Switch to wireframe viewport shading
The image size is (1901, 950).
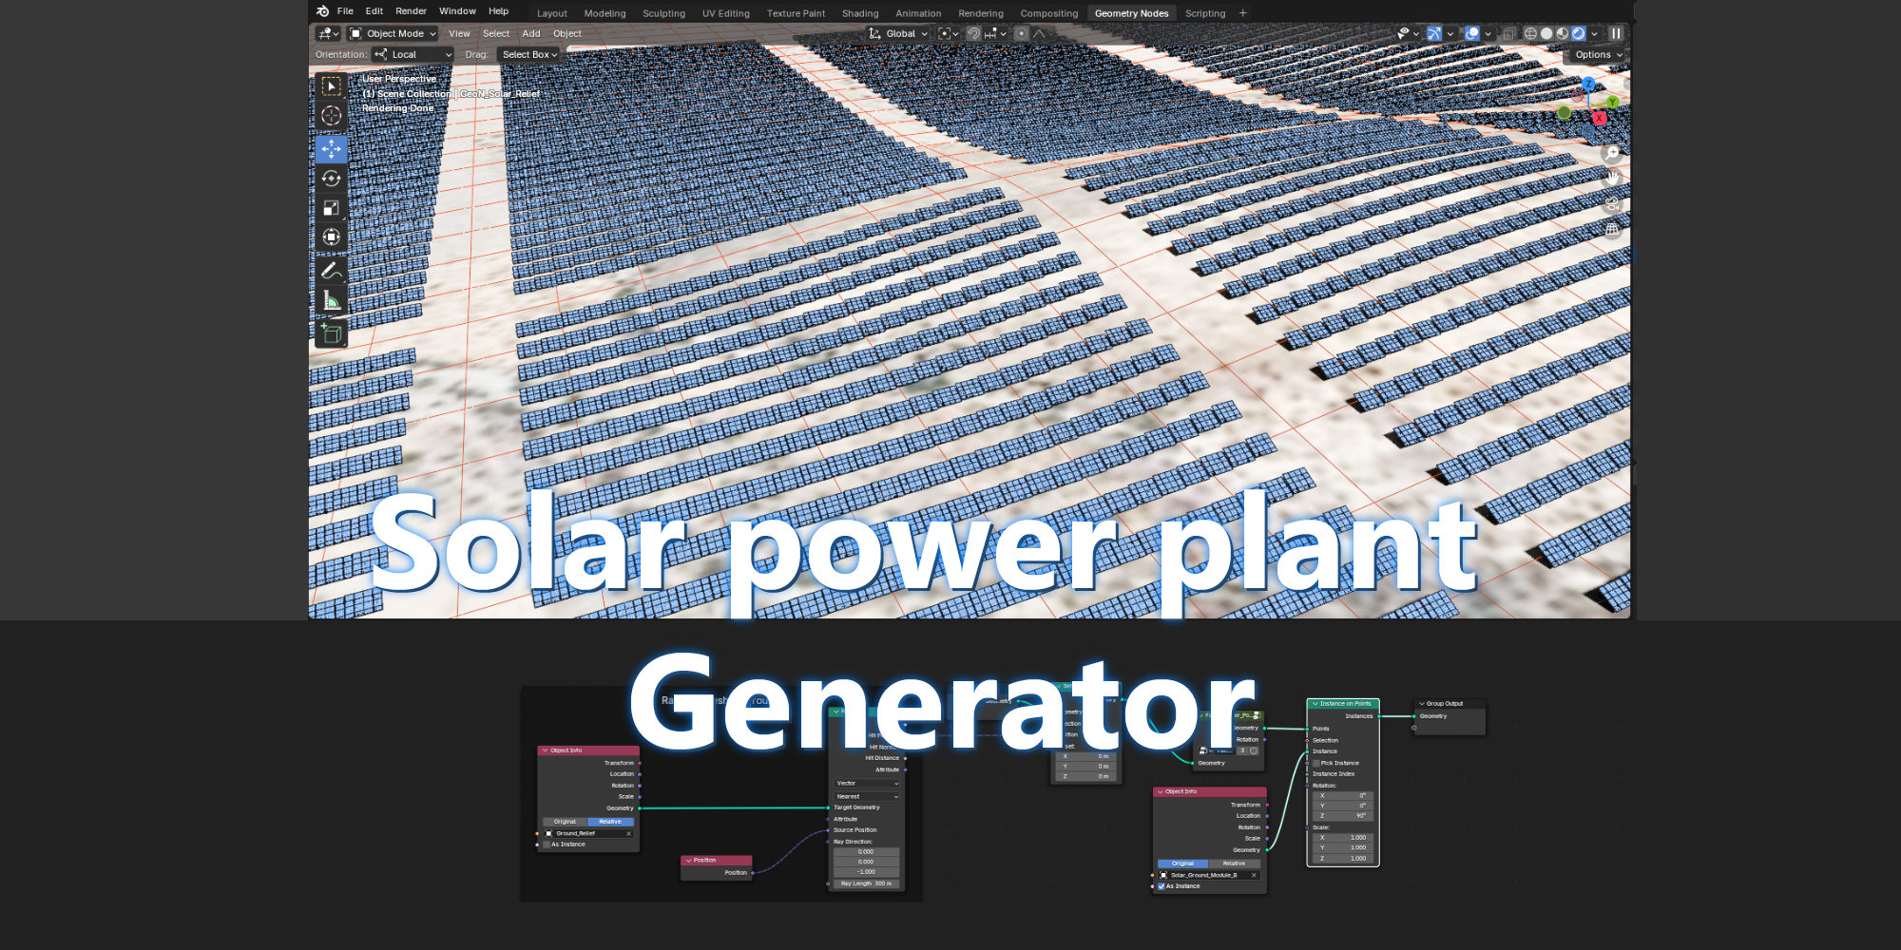tap(1530, 33)
